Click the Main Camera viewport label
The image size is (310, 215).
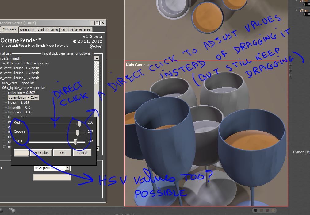click(137, 65)
